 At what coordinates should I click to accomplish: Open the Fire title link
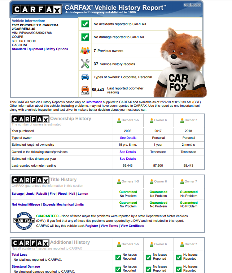pyautogui.click(x=52, y=194)
